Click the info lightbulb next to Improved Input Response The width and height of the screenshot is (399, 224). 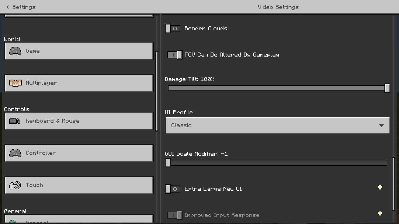tap(380, 214)
